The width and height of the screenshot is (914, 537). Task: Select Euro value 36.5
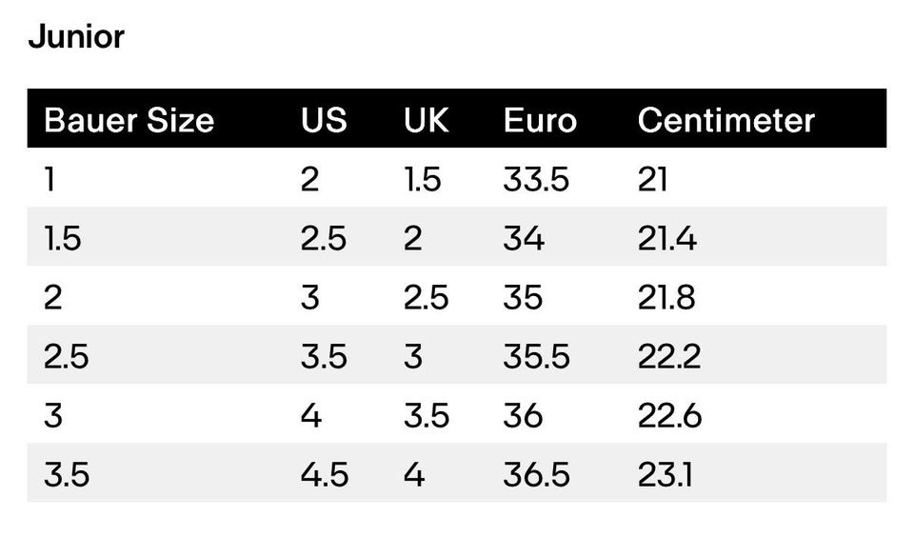(536, 474)
